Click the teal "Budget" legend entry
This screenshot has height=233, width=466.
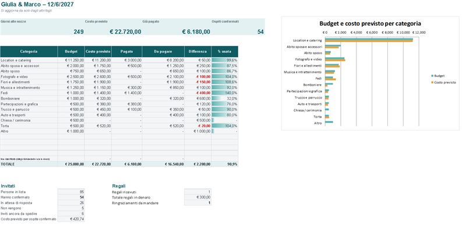(437, 76)
